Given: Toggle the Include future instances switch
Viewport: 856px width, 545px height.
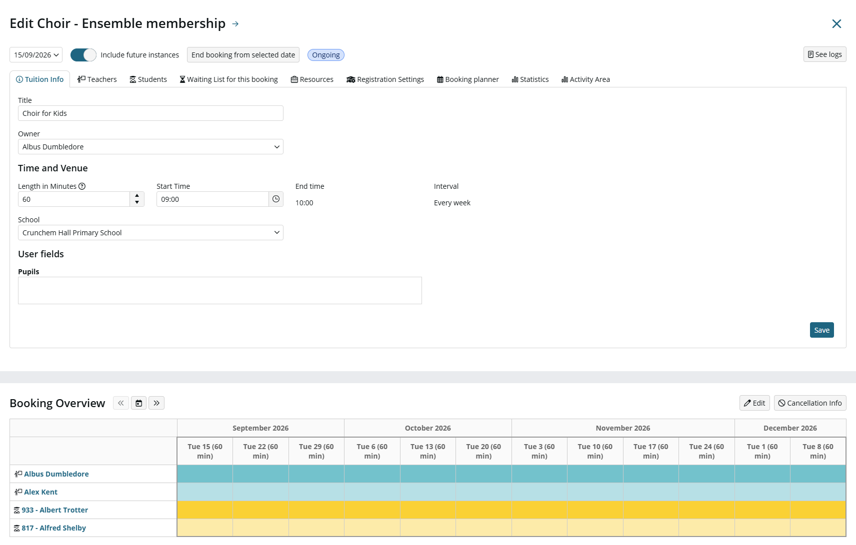Looking at the screenshot, I should 83,55.
